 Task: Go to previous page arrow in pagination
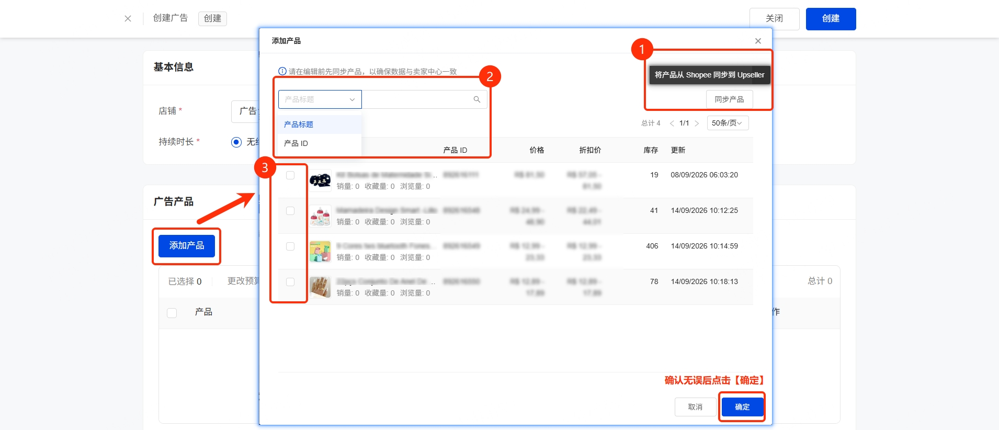[x=672, y=123]
